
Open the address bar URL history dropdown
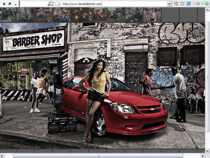[169, 4]
